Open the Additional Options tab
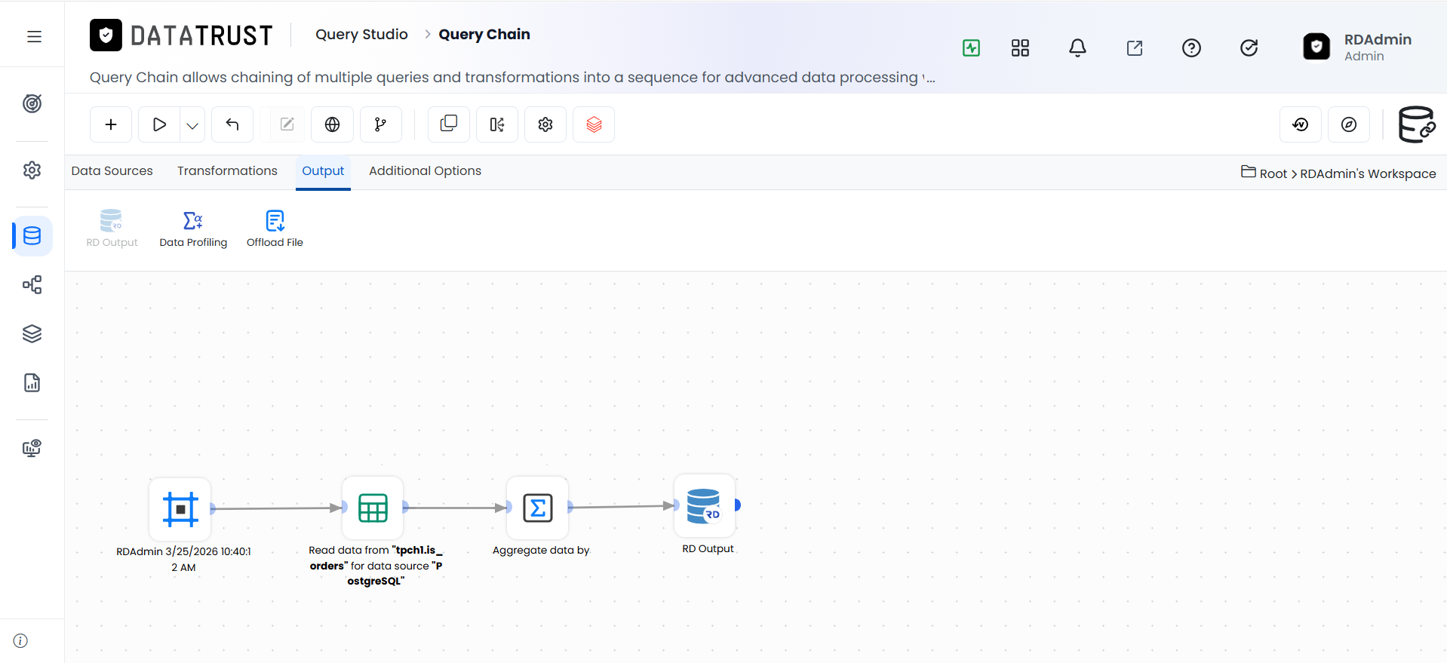The height and width of the screenshot is (663, 1447). coord(425,171)
